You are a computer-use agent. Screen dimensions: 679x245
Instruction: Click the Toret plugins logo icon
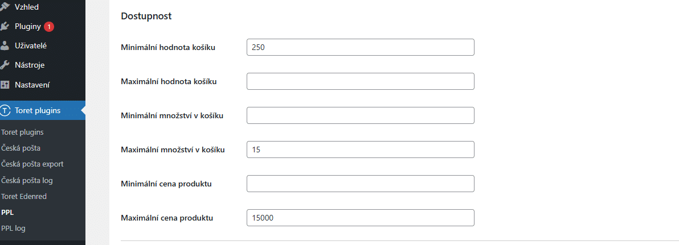(6, 110)
